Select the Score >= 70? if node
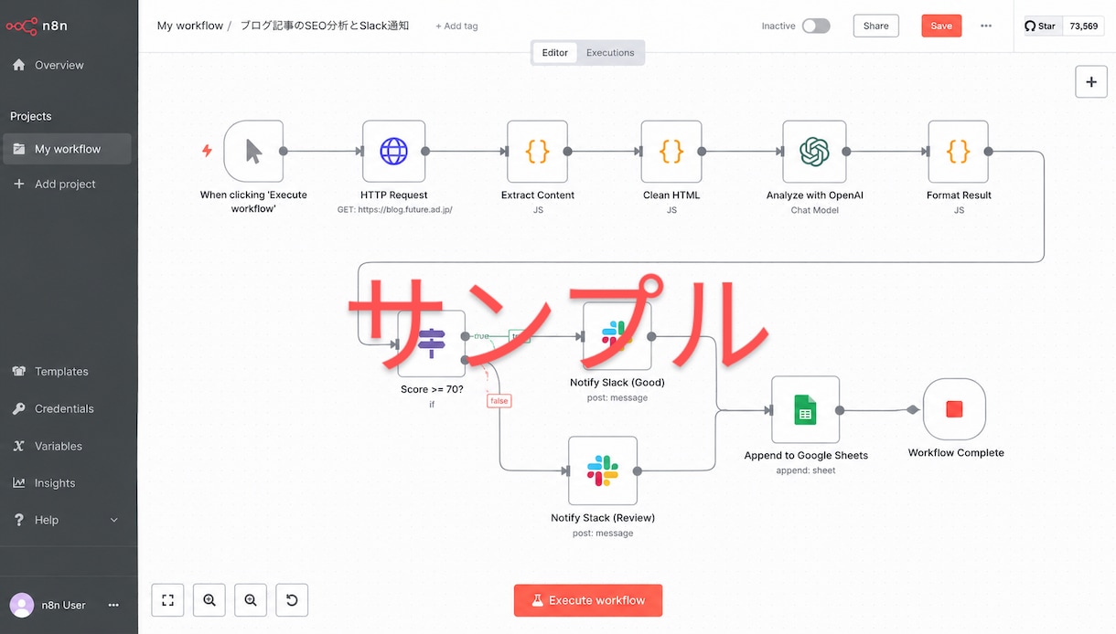This screenshot has width=1116, height=634. (x=431, y=343)
